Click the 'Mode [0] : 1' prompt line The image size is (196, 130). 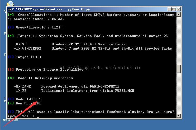(24, 99)
